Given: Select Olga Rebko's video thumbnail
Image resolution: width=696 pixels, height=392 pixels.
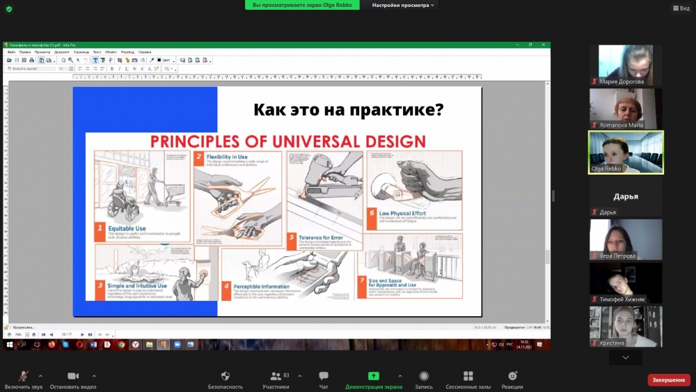Looking at the screenshot, I should click(x=626, y=152).
